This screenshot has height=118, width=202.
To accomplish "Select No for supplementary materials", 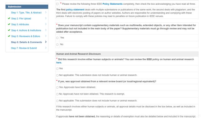I will click(57, 44).
